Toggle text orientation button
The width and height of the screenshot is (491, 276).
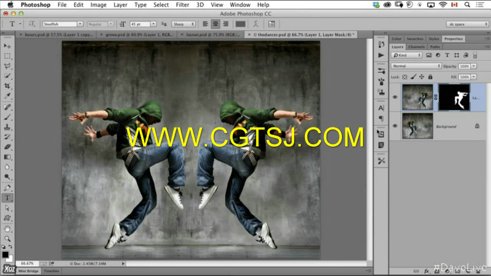pos(32,24)
